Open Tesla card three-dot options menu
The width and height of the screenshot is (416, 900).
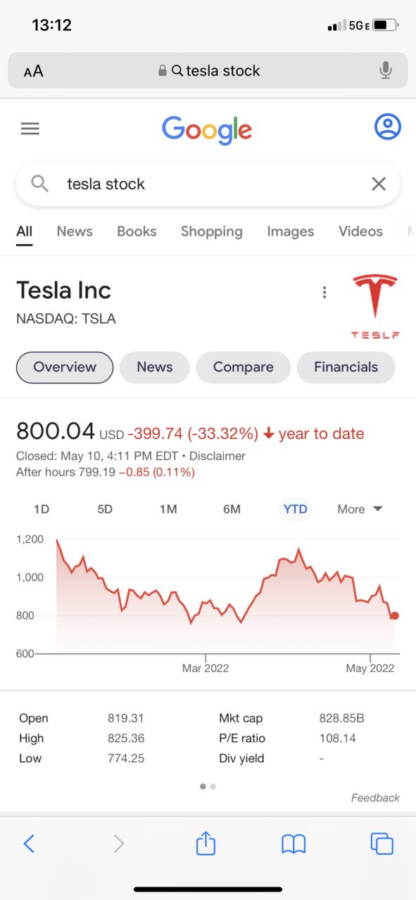point(324,292)
